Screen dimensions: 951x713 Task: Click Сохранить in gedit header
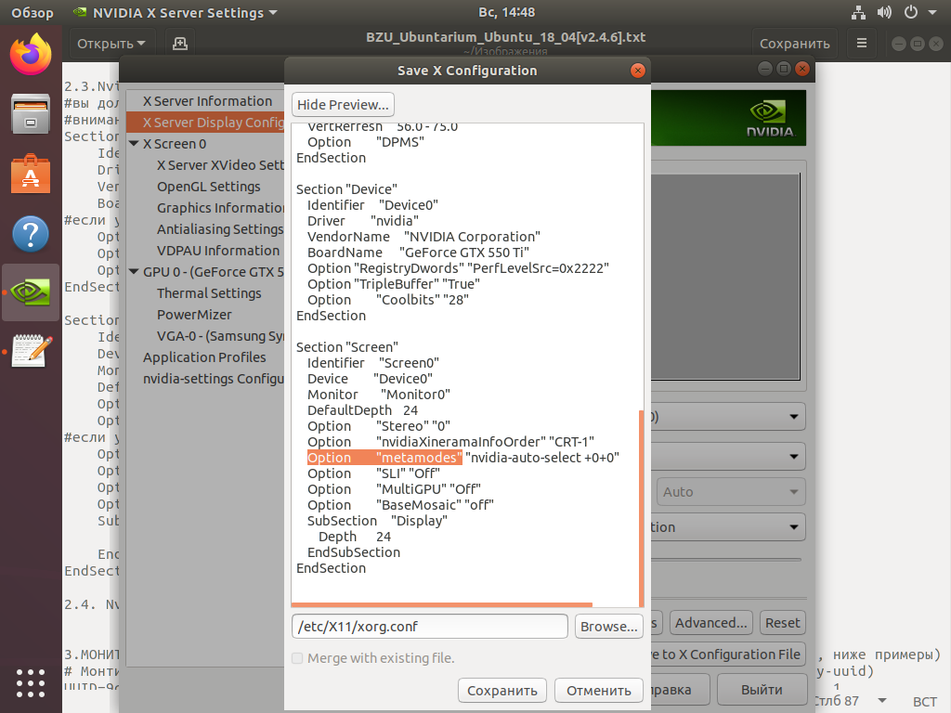[x=795, y=44]
